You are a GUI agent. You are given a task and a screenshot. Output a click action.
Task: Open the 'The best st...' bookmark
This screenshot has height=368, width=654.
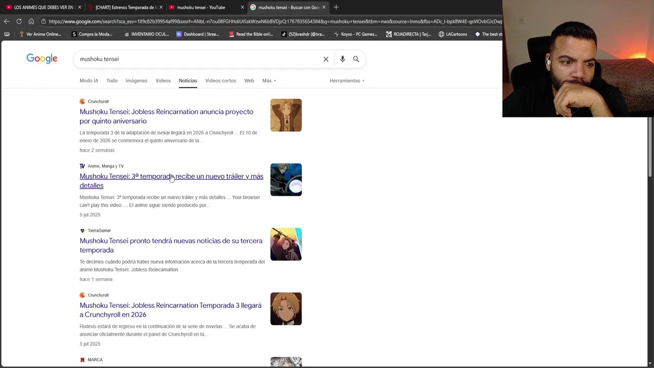(x=488, y=34)
